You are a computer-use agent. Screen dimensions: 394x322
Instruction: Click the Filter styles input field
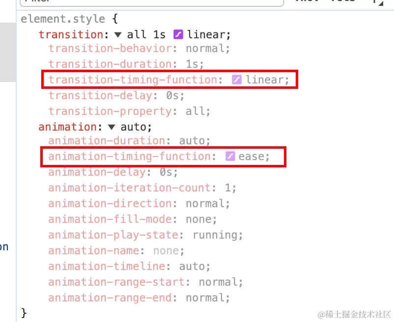147,2
